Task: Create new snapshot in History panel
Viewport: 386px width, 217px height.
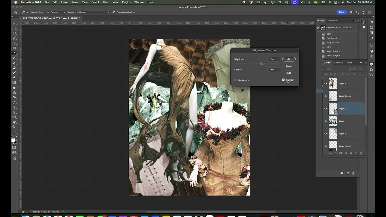Action: pos(348,173)
